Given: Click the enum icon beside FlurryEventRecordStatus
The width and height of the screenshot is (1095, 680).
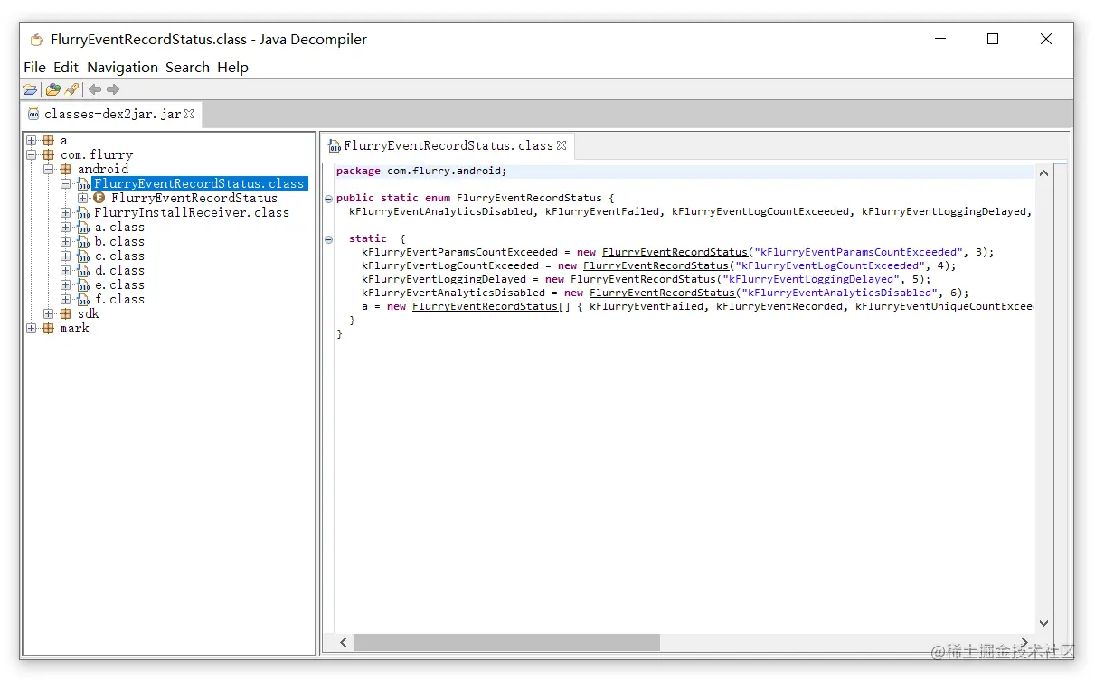Looking at the screenshot, I should coord(99,199).
